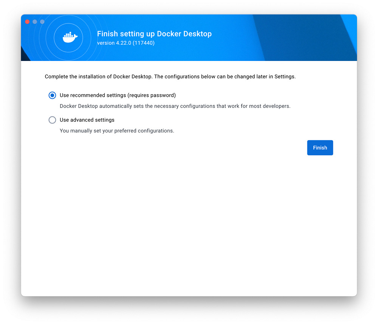Click 'You manually set your preferred configurations' text

[117, 131]
